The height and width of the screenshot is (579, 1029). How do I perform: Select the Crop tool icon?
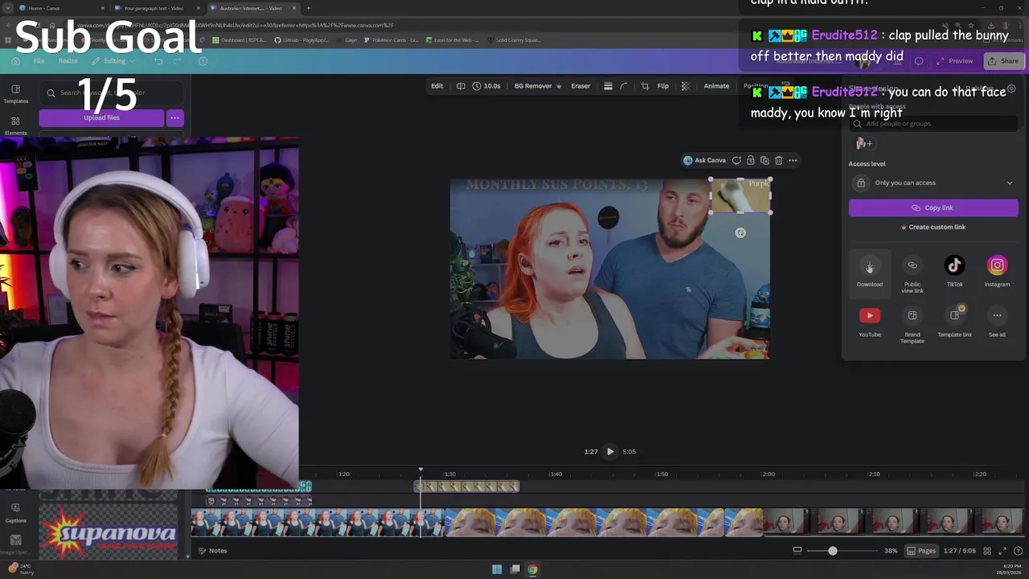point(645,86)
